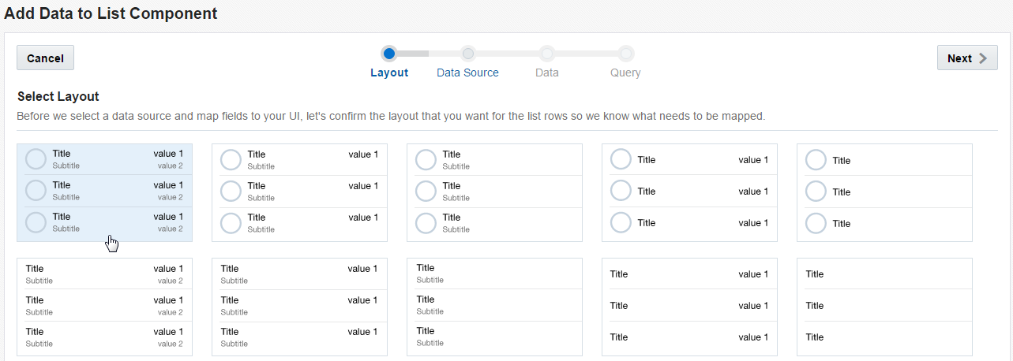Screen dimensions: 1013x361
Task: Select the Query step label
Action: tap(625, 73)
